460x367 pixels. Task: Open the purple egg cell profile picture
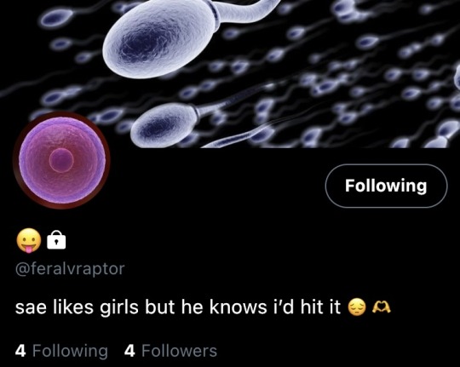click(61, 160)
